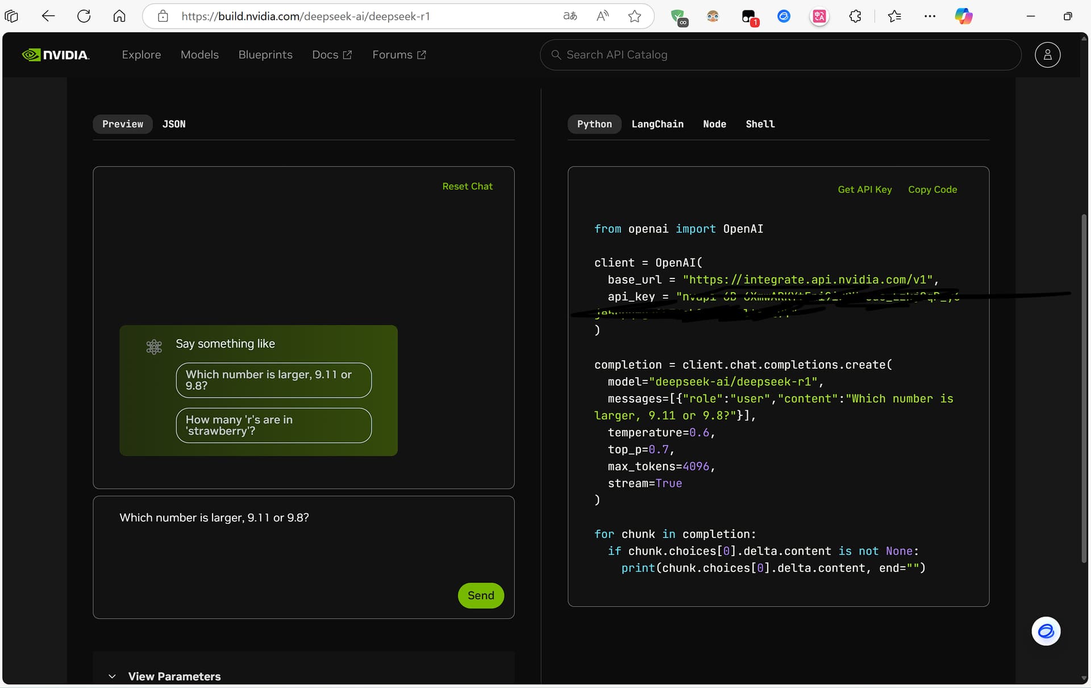Select the LangChain code tab
The width and height of the screenshot is (1091, 688).
pyautogui.click(x=657, y=124)
